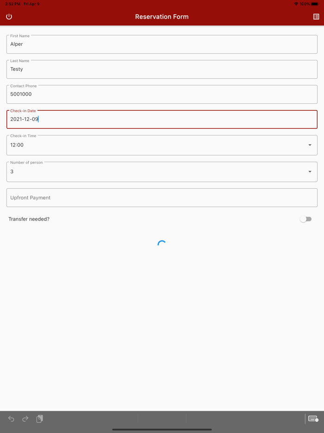324x433 pixels.
Task: Select the Check-in Time value 12:00
Action: click(x=17, y=145)
